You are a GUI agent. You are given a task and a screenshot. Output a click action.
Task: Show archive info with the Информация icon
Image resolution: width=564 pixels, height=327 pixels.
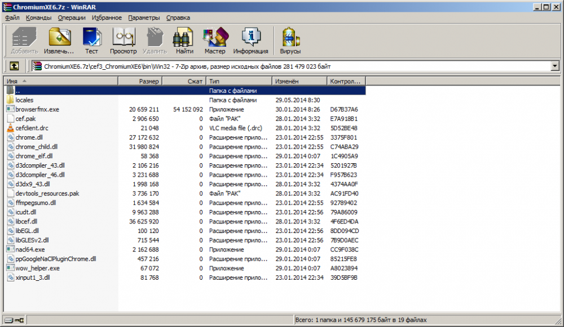250,41
